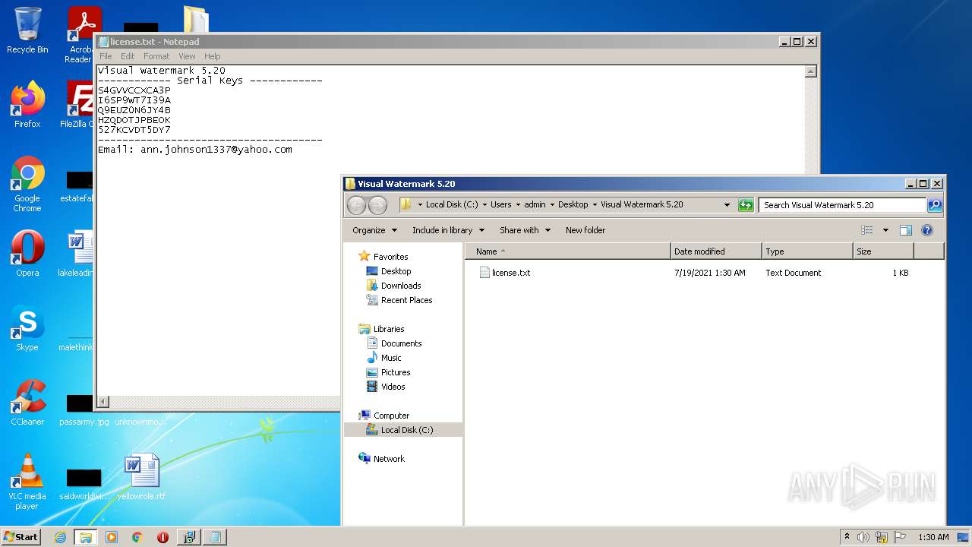
Task: Select Desktop under Favorites
Action: (396, 271)
